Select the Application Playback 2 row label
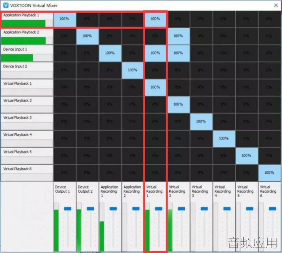The image size is (282, 253). pos(21,32)
